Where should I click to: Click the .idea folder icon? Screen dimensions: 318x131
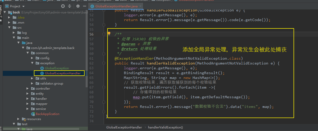15,17
